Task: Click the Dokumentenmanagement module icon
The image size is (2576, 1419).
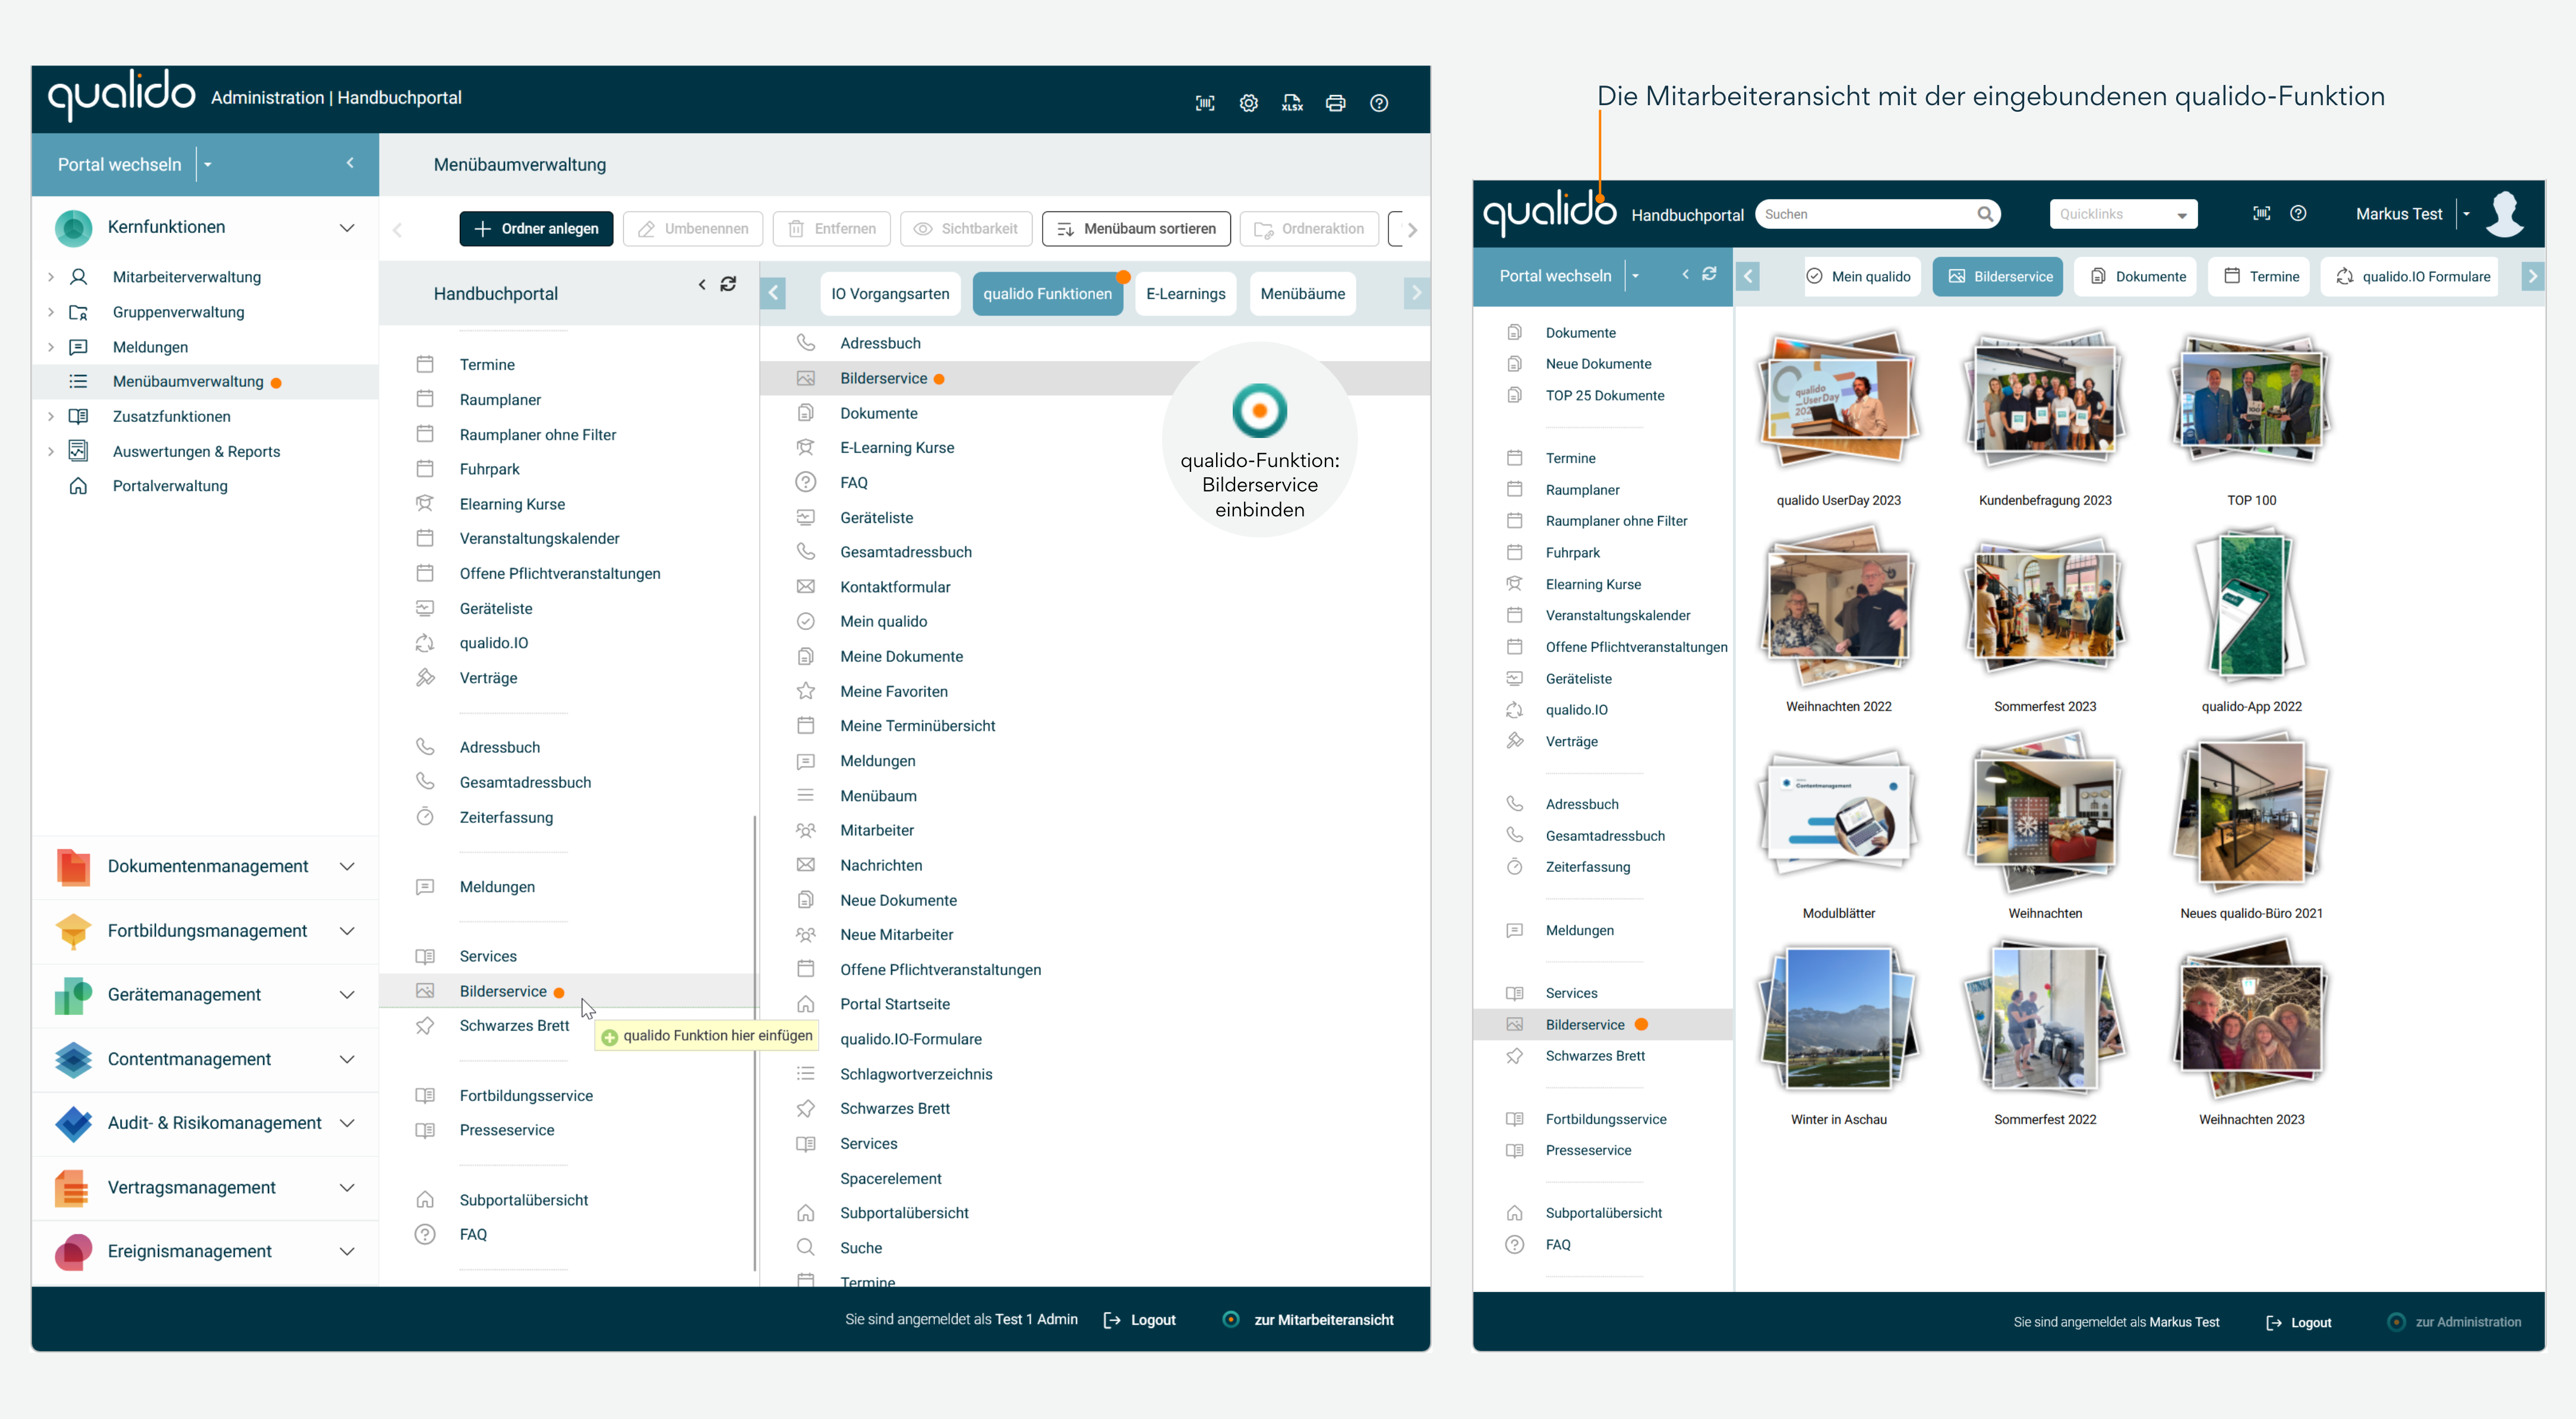Action: [73, 866]
